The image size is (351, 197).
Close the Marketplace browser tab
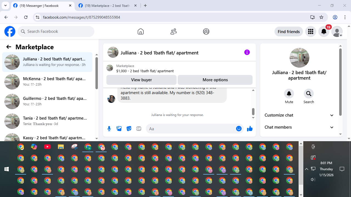pyautogui.click(x=135, y=5)
